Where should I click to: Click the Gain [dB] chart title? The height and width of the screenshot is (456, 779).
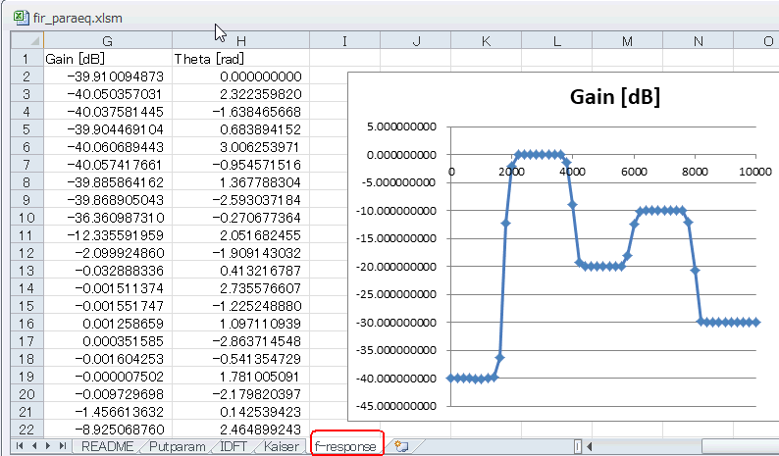pyautogui.click(x=614, y=97)
